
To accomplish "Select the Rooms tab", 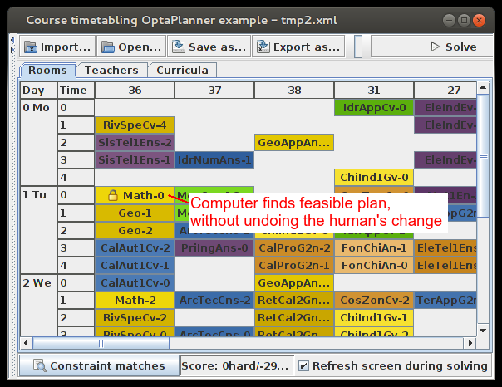I will (x=47, y=71).
